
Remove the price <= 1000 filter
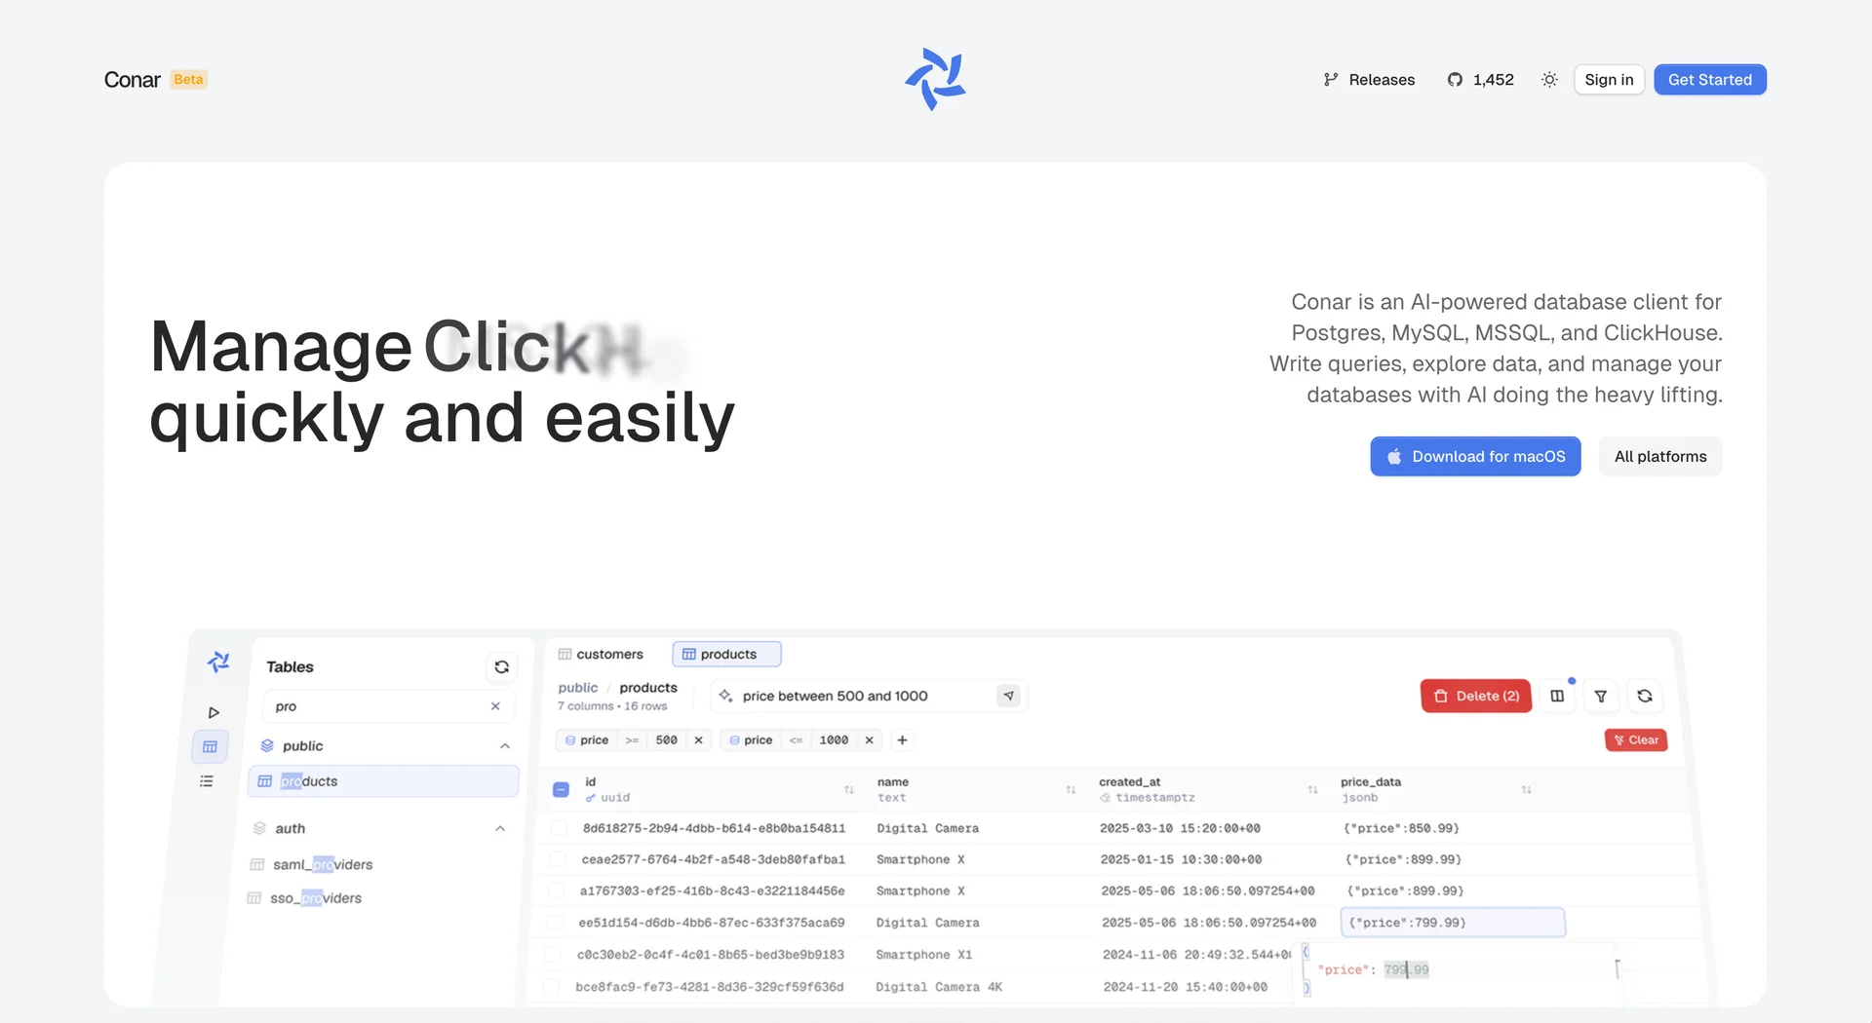869,740
